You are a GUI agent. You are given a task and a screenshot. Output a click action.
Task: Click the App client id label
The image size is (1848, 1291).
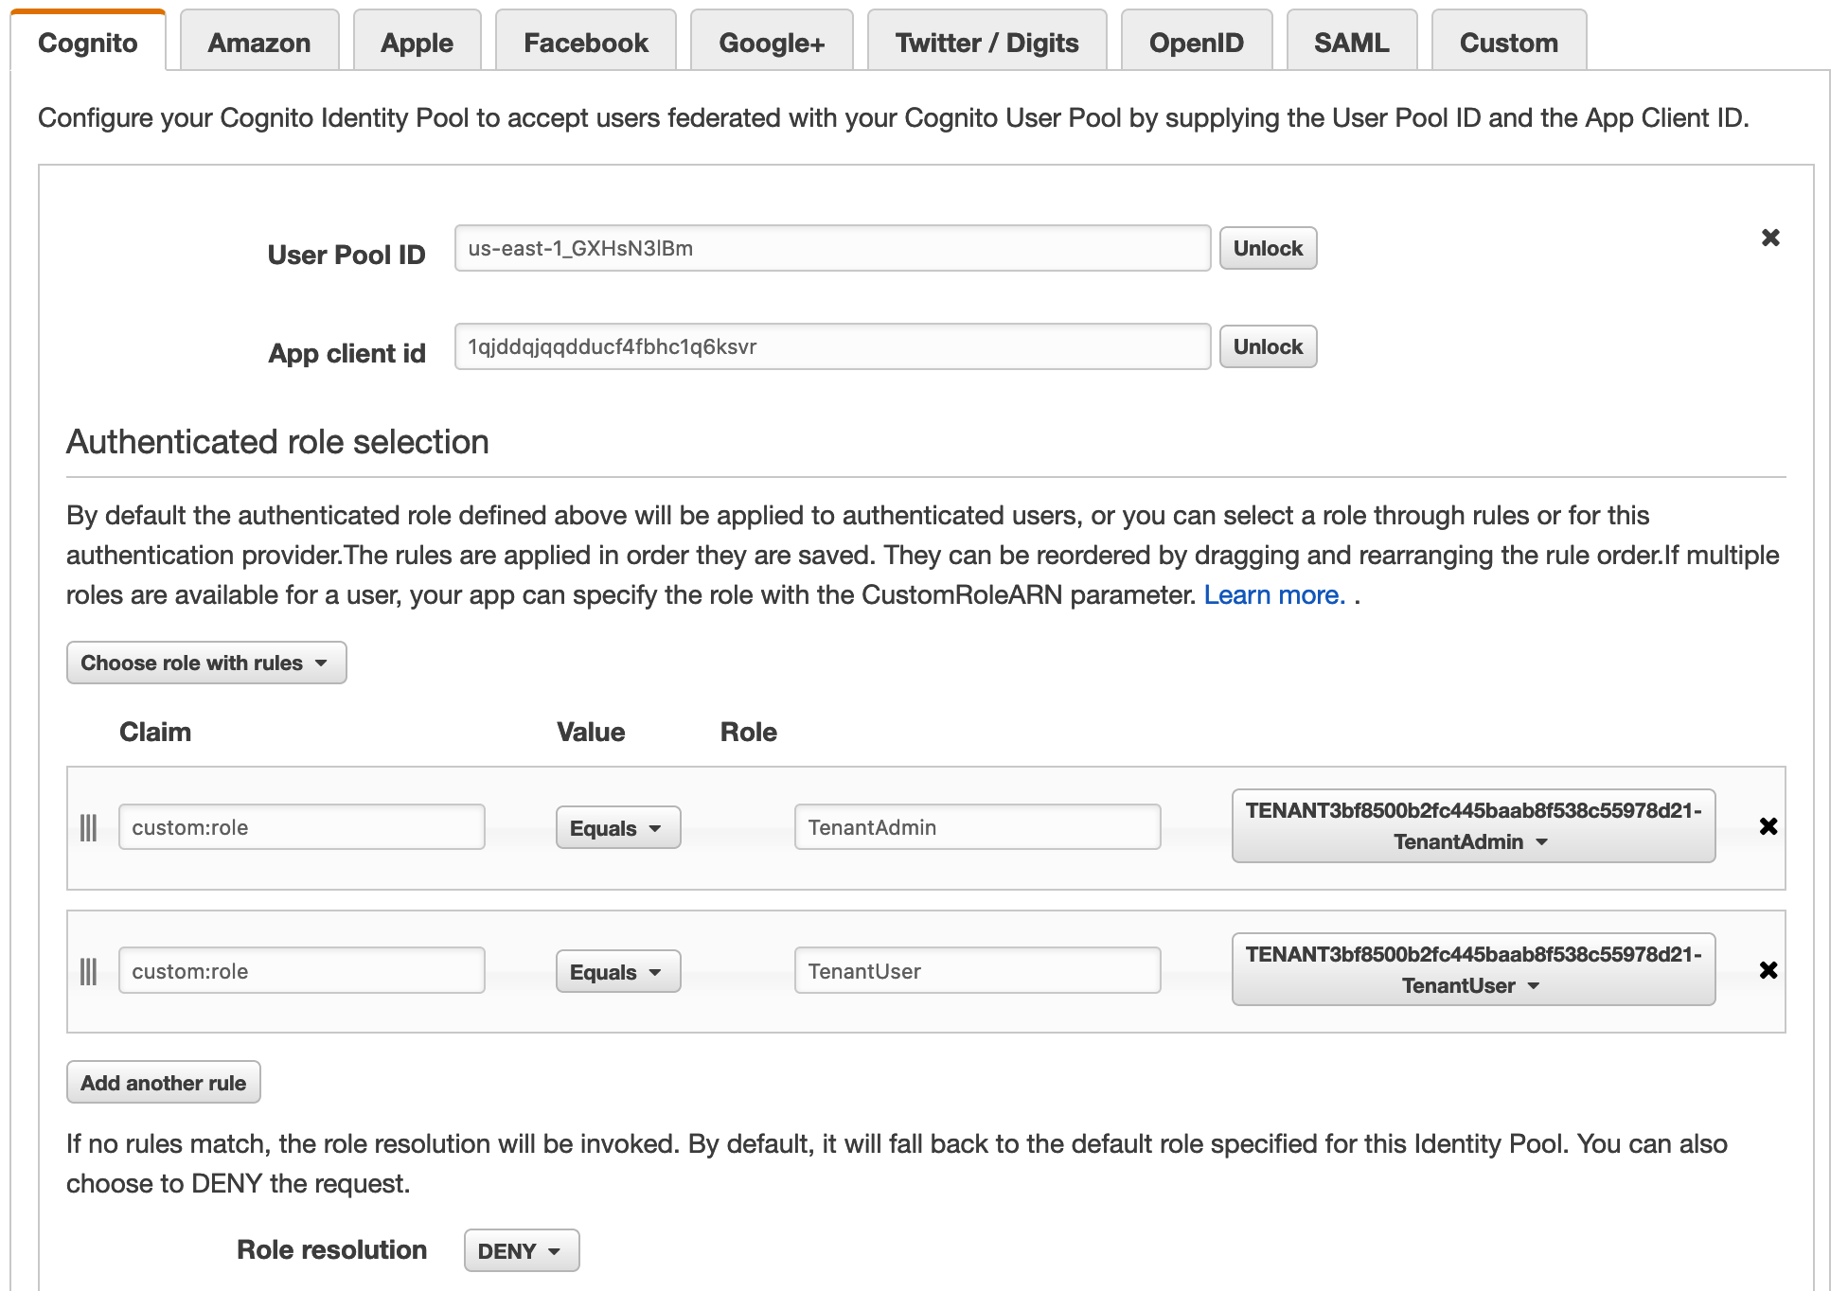coord(347,353)
